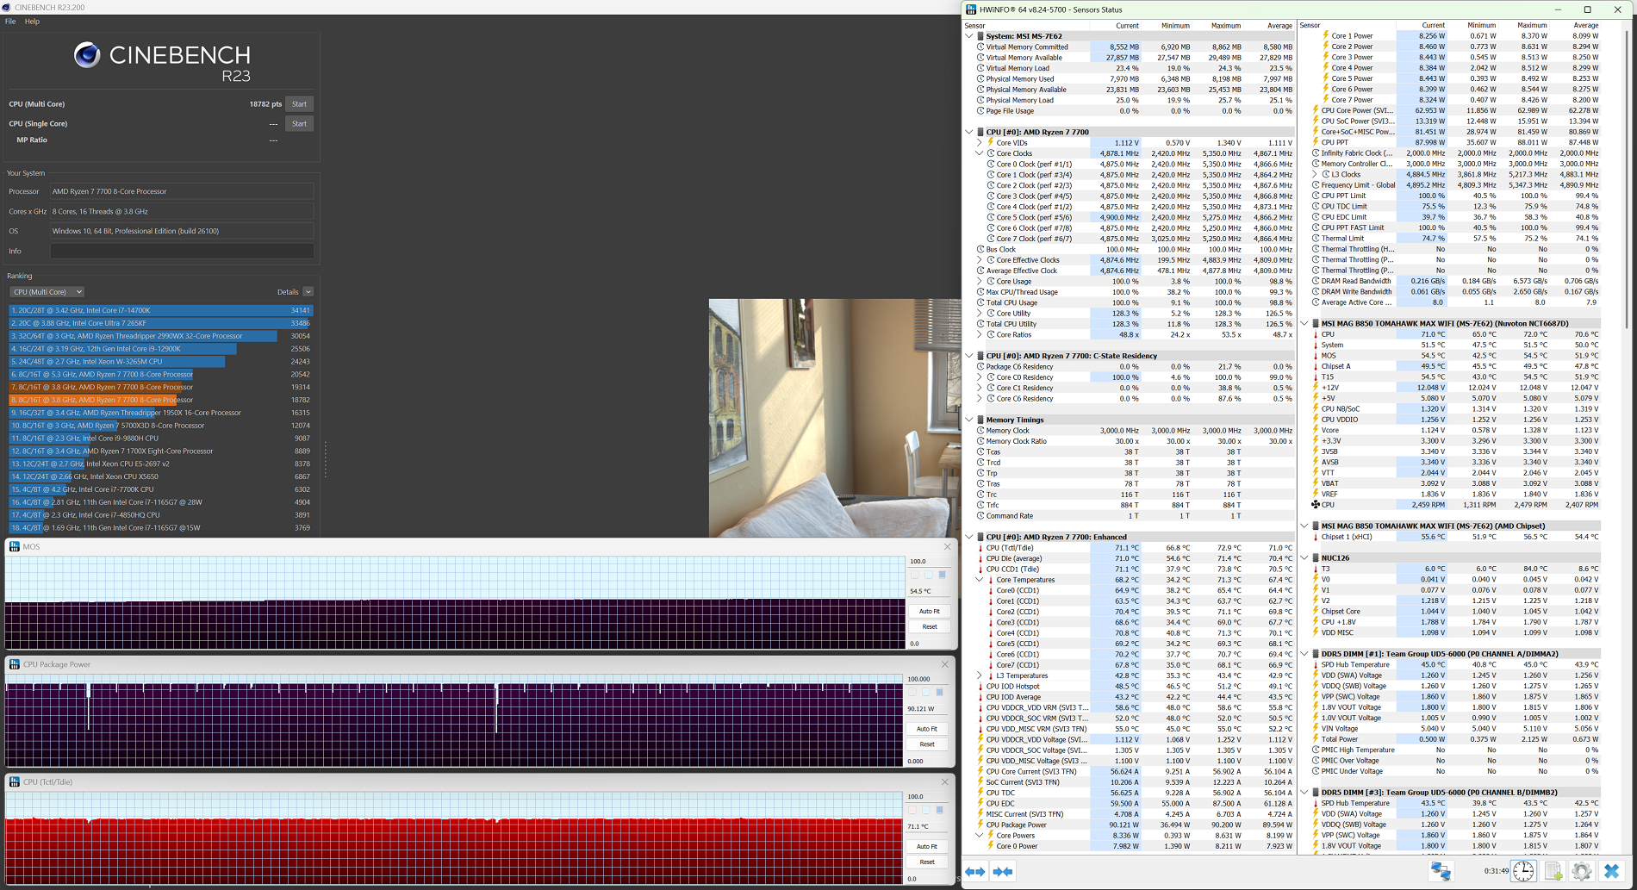Click the CPU (Tctl/Tdie) graph window icon
1637x890 pixels.
(15, 781)
